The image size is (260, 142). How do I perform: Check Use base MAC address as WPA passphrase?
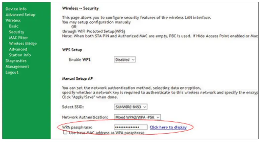tap(65, 133)
